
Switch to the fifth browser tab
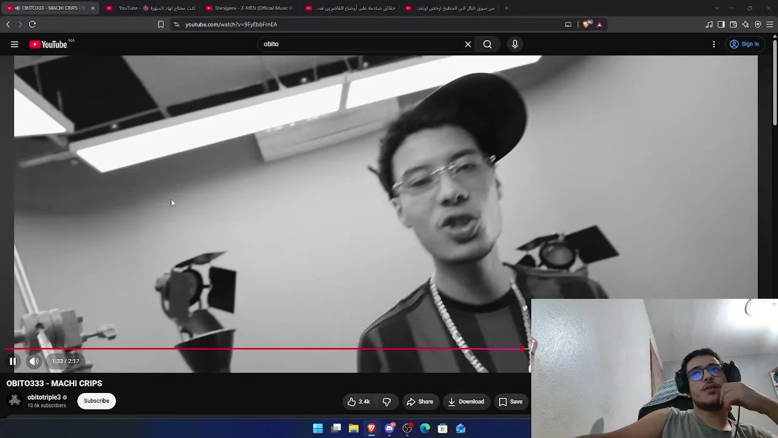coord(449,8)
